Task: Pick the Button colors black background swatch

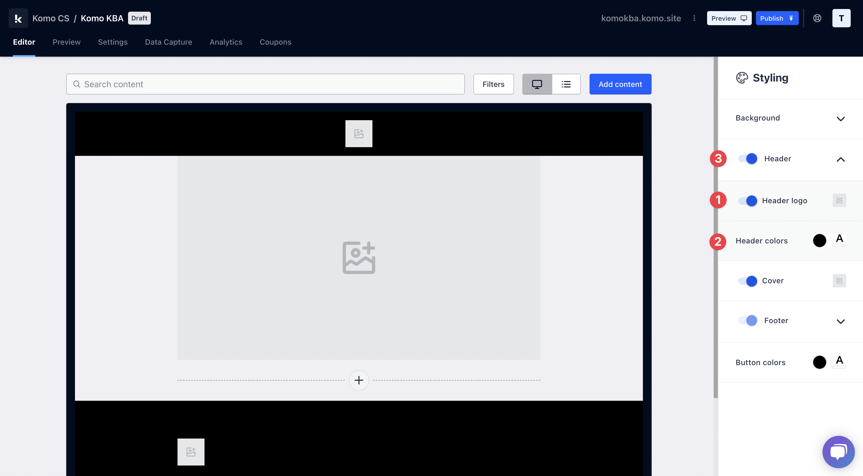Action: [820, 362]
